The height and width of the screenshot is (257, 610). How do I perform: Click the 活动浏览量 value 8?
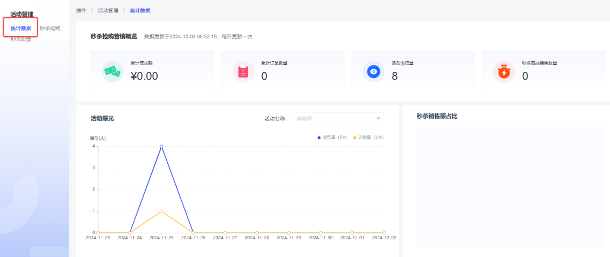click(x=394, y=76)
